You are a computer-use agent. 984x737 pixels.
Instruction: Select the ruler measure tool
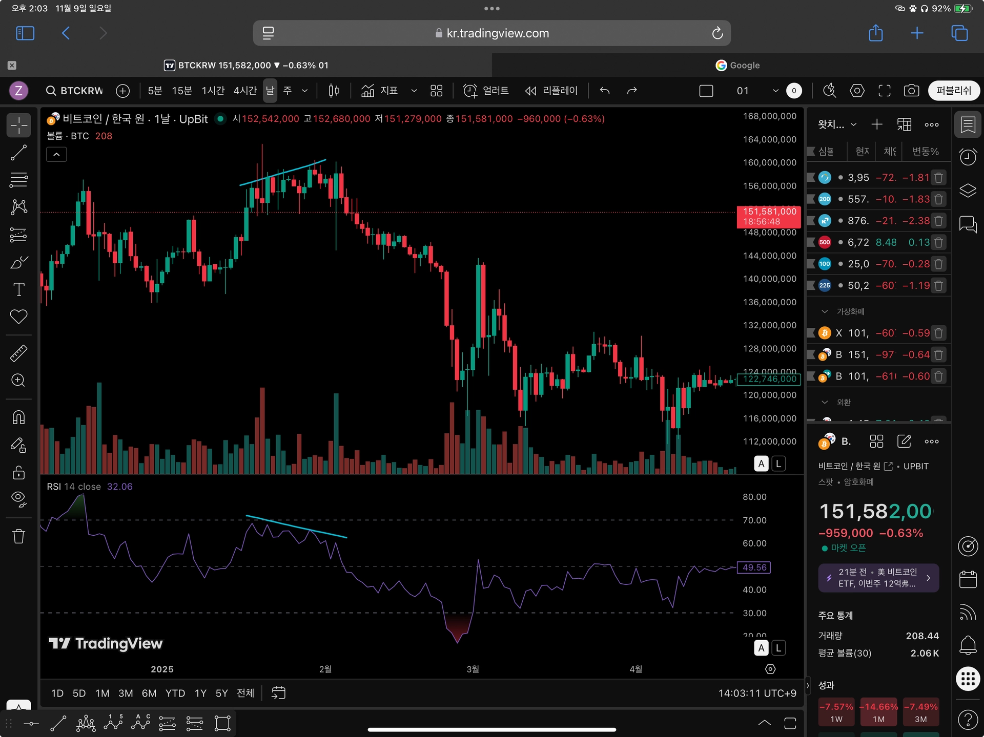19,353
